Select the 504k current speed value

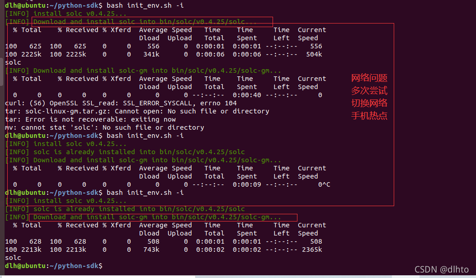point(314,54)
